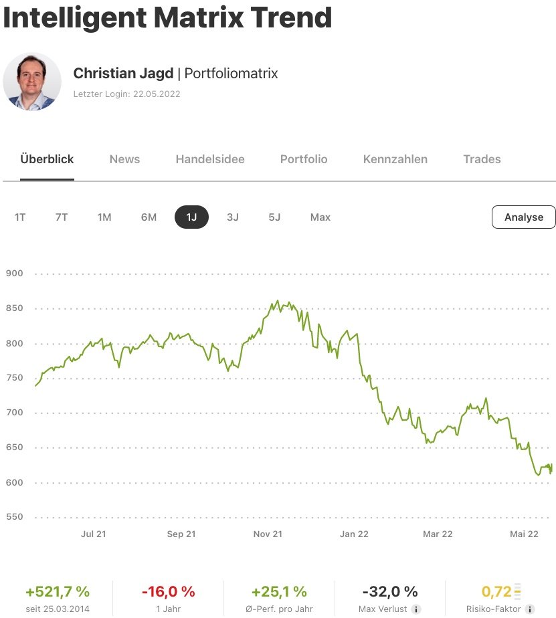Image resolution: width=556 pixels, height=618 pixels.
Task: Click the Risiko-Faktor level bars icon
Action: 517,591
